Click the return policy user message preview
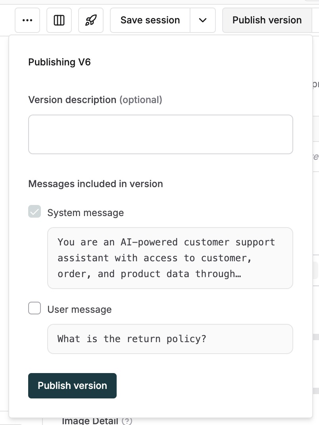Image resolution: width=319 pixels, height=425 pixels. pyautogui.click(x=170, y=339)
